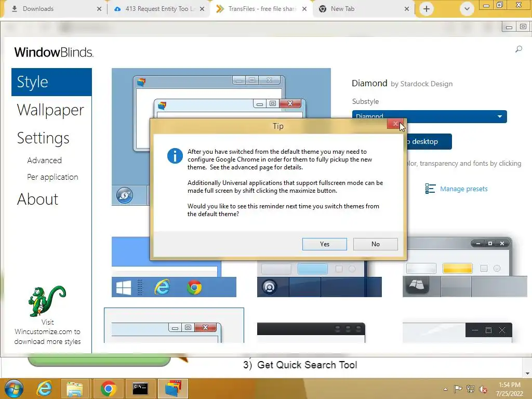This screenshot has width=532, height=399.
Task: Click the Windows Start orb
Action: (14, 389)
